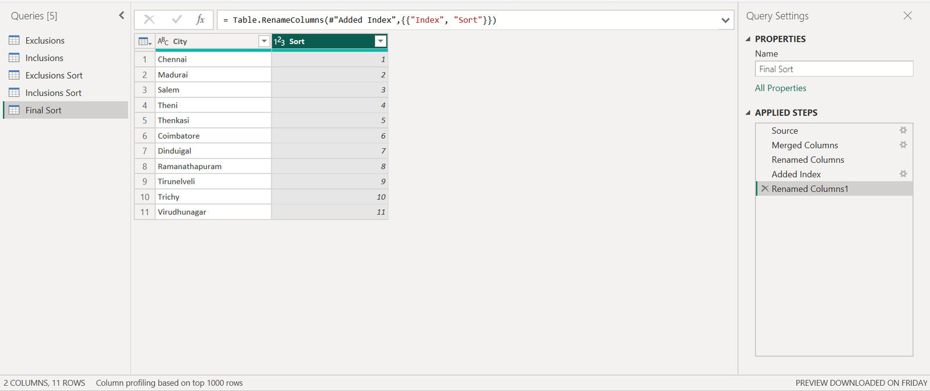The width and height of the screenshot is (930, 391).
Task: Click the Trichy cell
Action: [213, 196]
